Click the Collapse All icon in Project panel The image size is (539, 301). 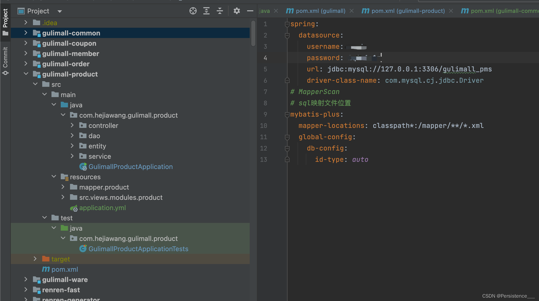tap(220, 11)
